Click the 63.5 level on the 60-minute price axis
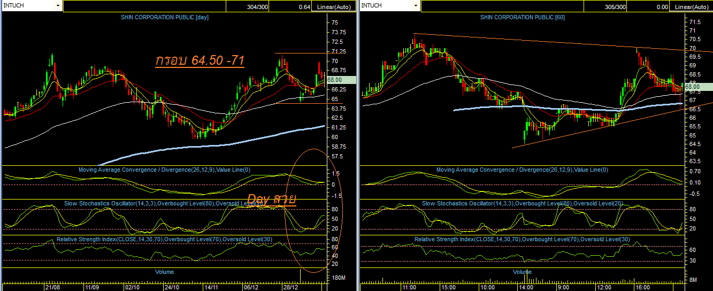The height and width of the screenshot is (291, 713). click(x=695, y=161)
